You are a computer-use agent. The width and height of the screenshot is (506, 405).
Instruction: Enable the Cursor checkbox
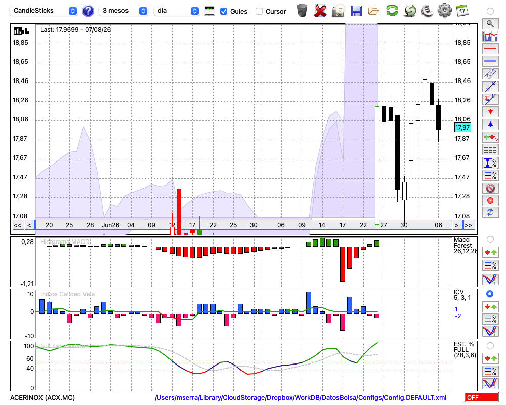(259, 11)
